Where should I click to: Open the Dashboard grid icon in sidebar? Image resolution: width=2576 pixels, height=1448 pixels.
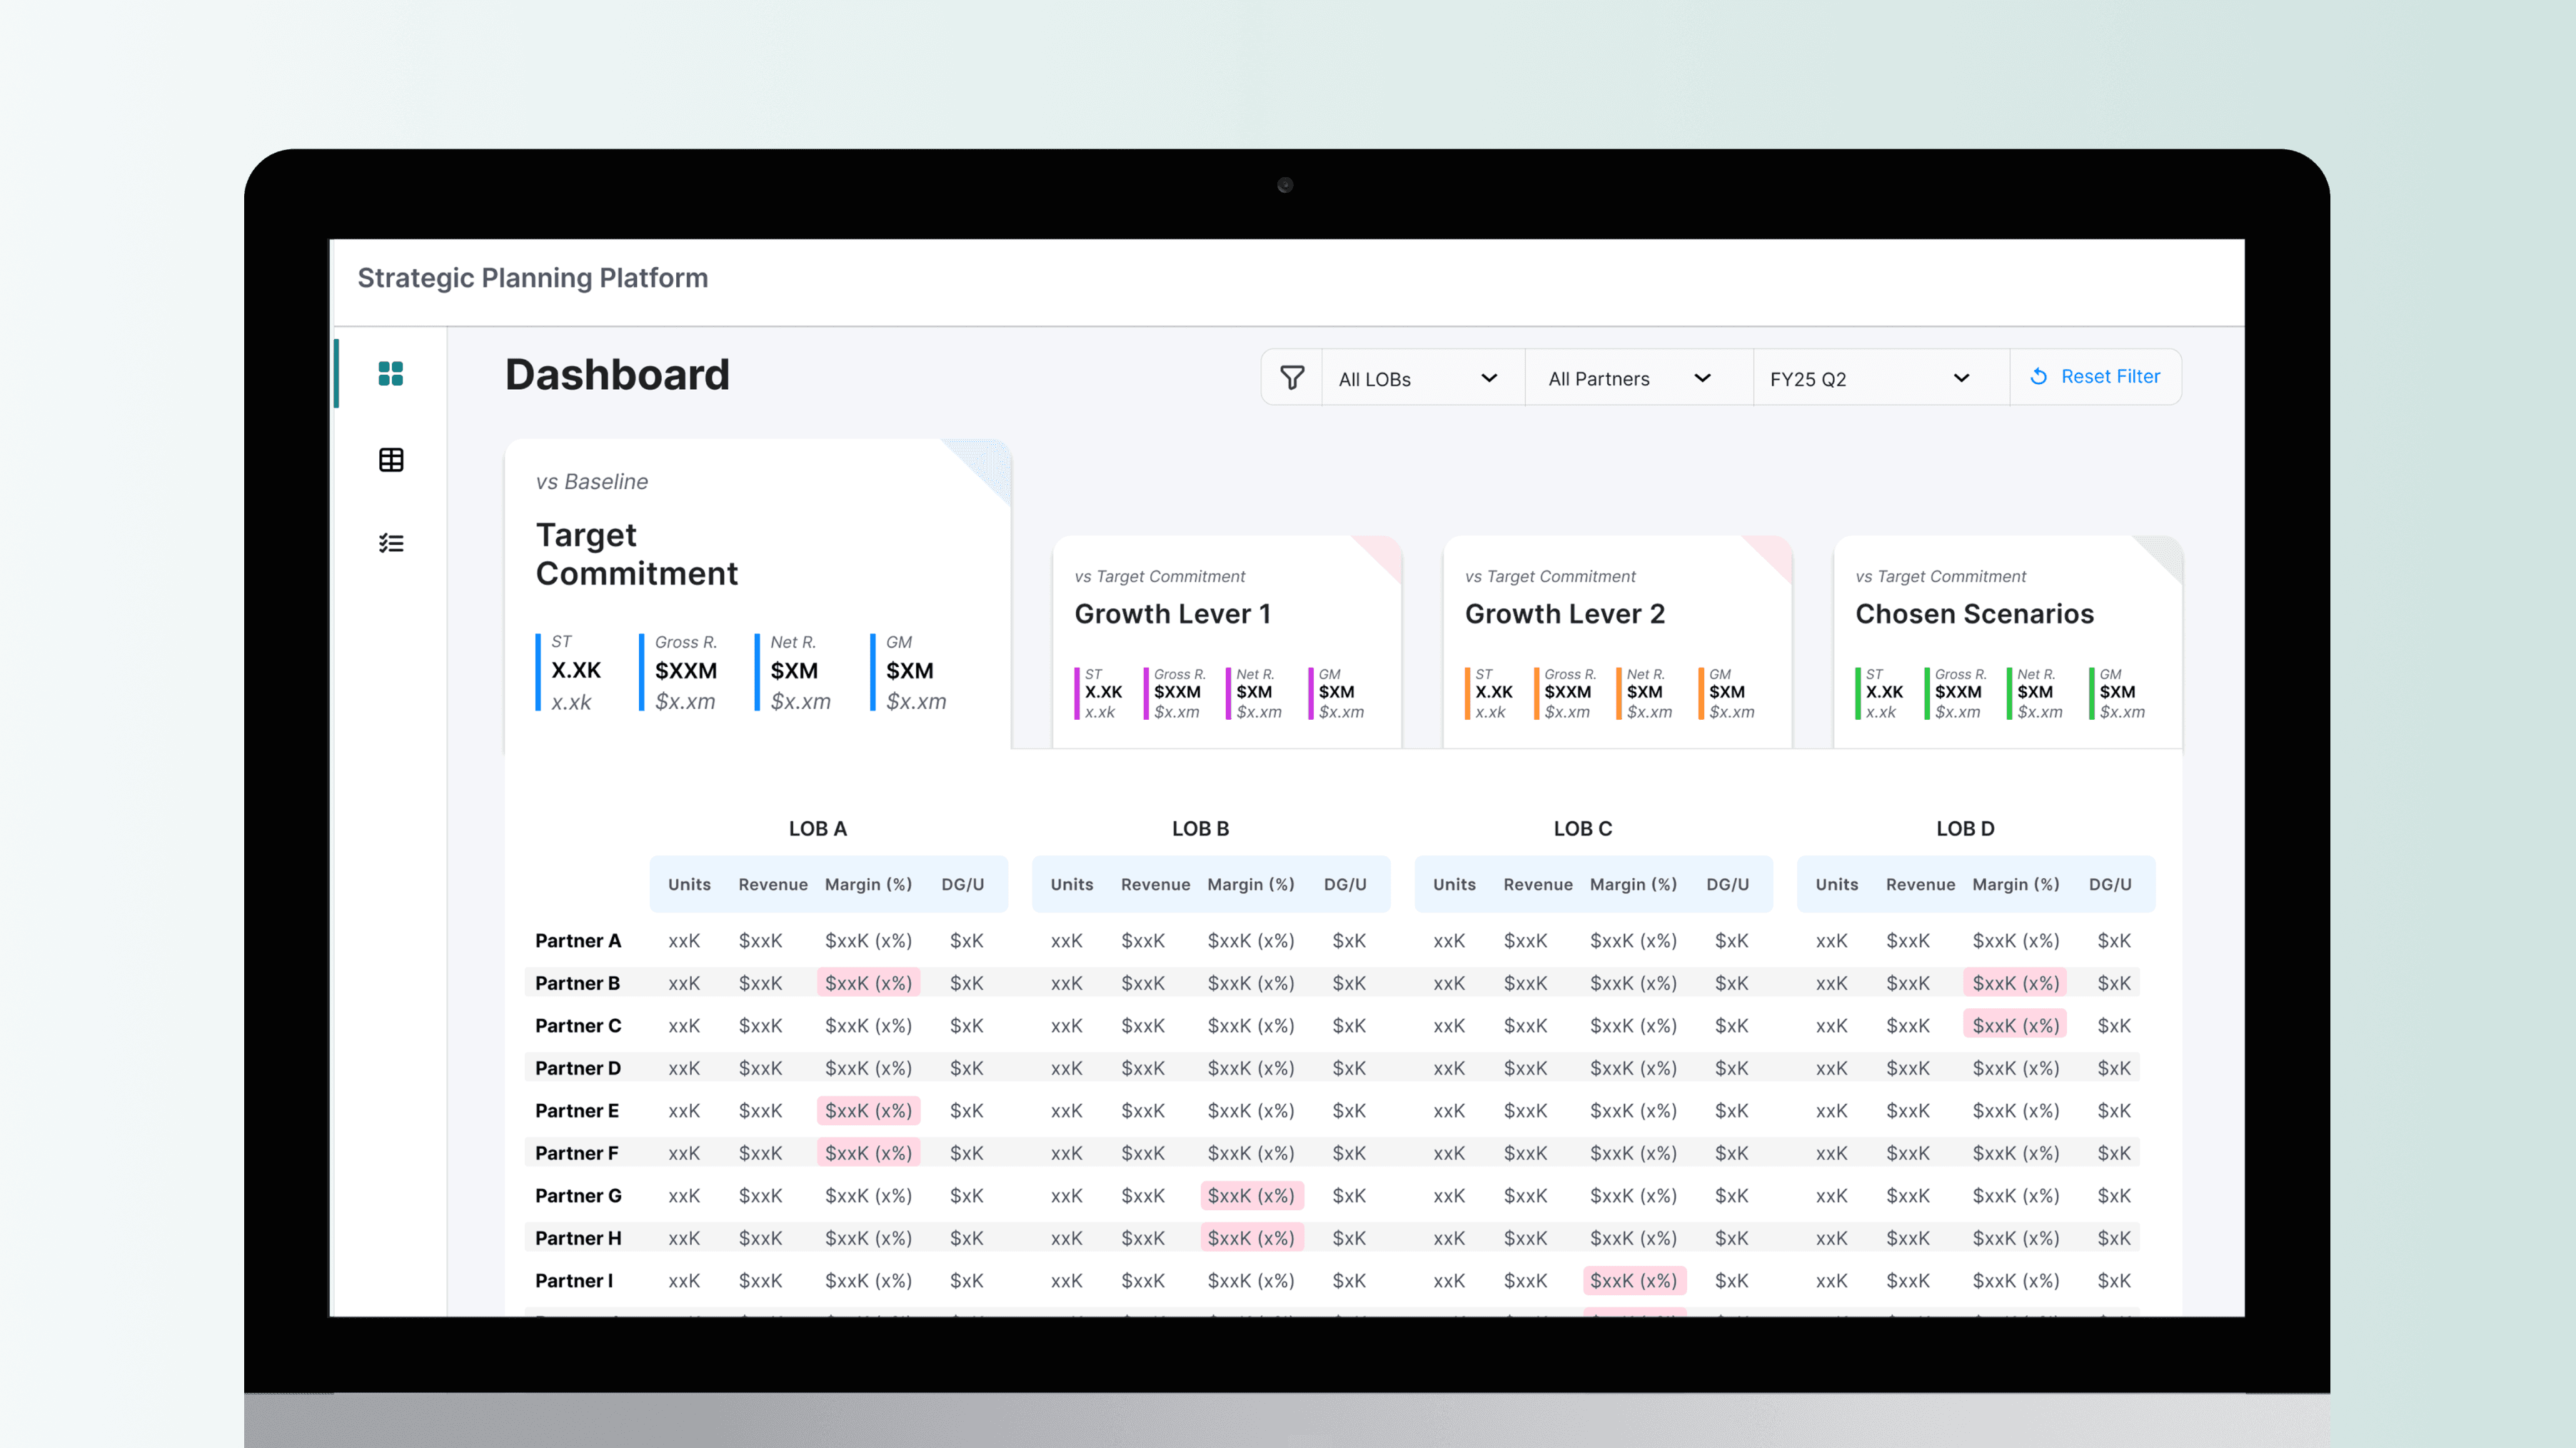pyautogui.click(x=391, y=374)
